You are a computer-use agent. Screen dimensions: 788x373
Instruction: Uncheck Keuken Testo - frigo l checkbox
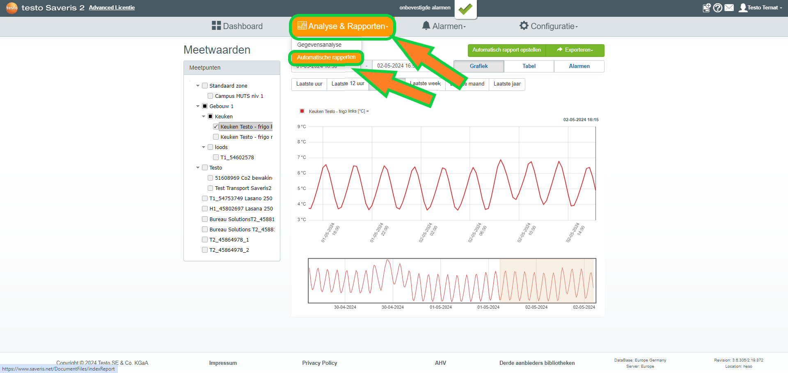pyautogui.click(x=216, y=127)
